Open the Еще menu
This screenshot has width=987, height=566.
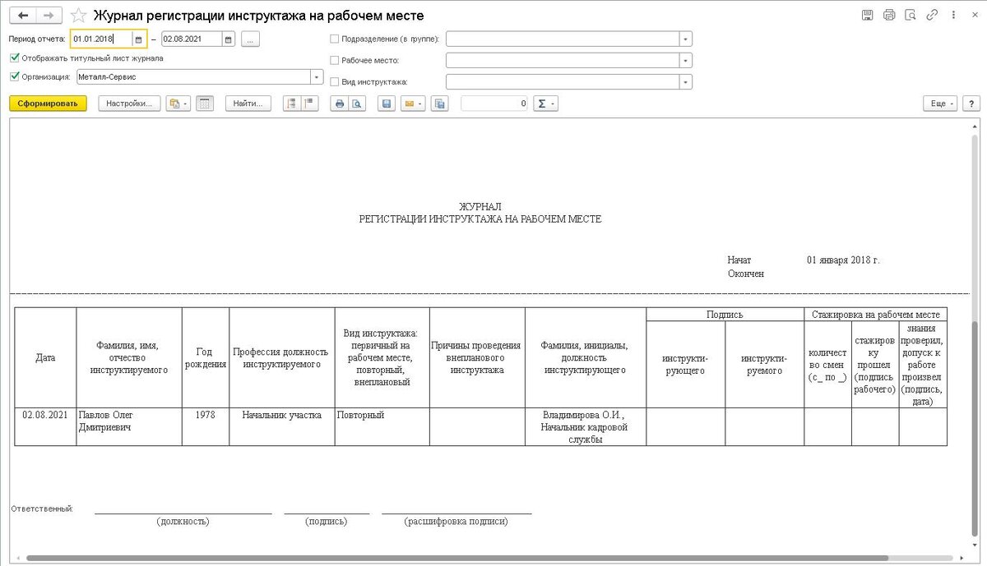tap(940, 104)
